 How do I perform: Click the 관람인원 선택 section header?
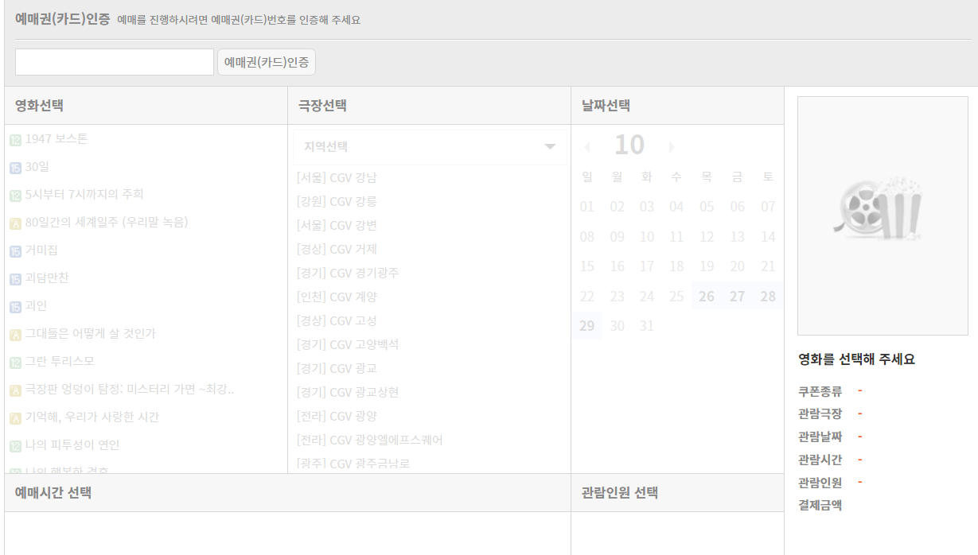coord(620,493)
